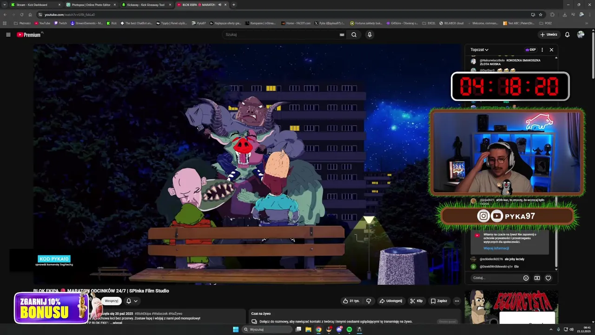Image resolution: width=595 pixels, height=335 pixels.
Task: Open the YouTube bookmark in bookmarks bar
Action: (x=42, y=23)
